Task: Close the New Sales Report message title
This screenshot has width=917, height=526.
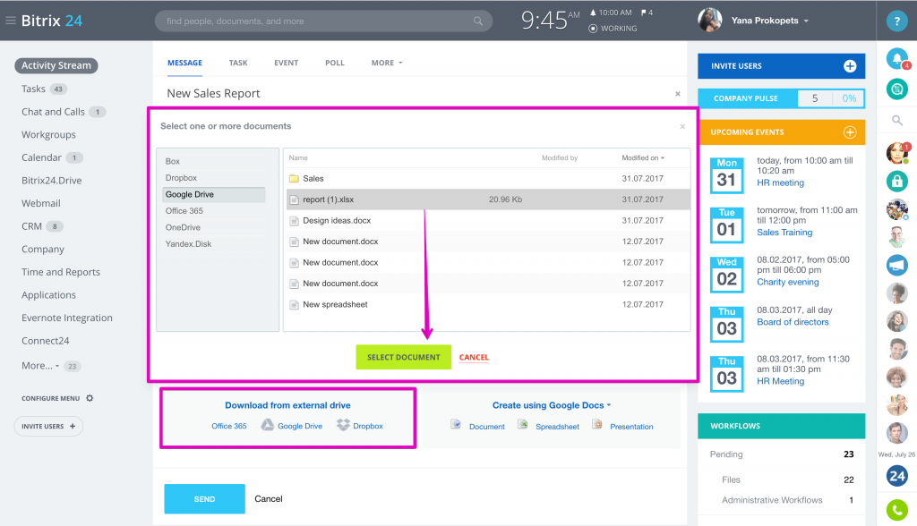Action: click(678, 94)
